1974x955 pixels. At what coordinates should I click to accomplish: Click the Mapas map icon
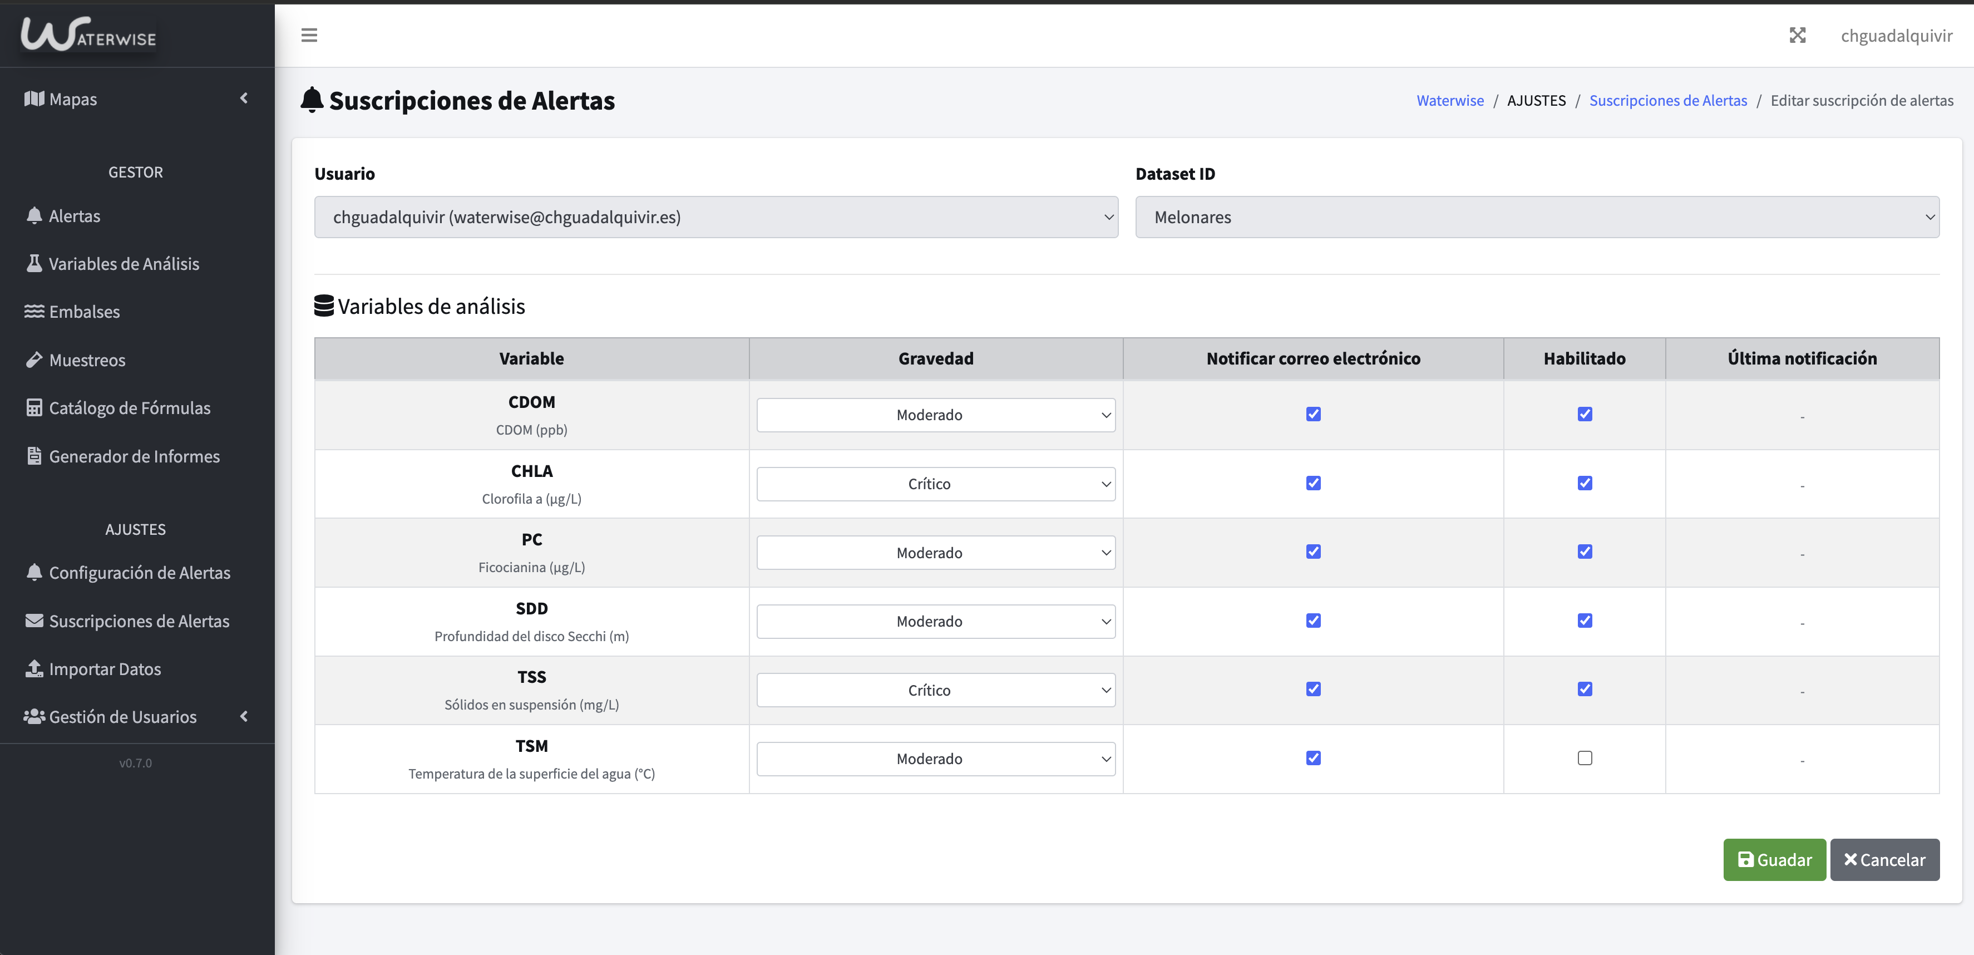tap(34, 98)
